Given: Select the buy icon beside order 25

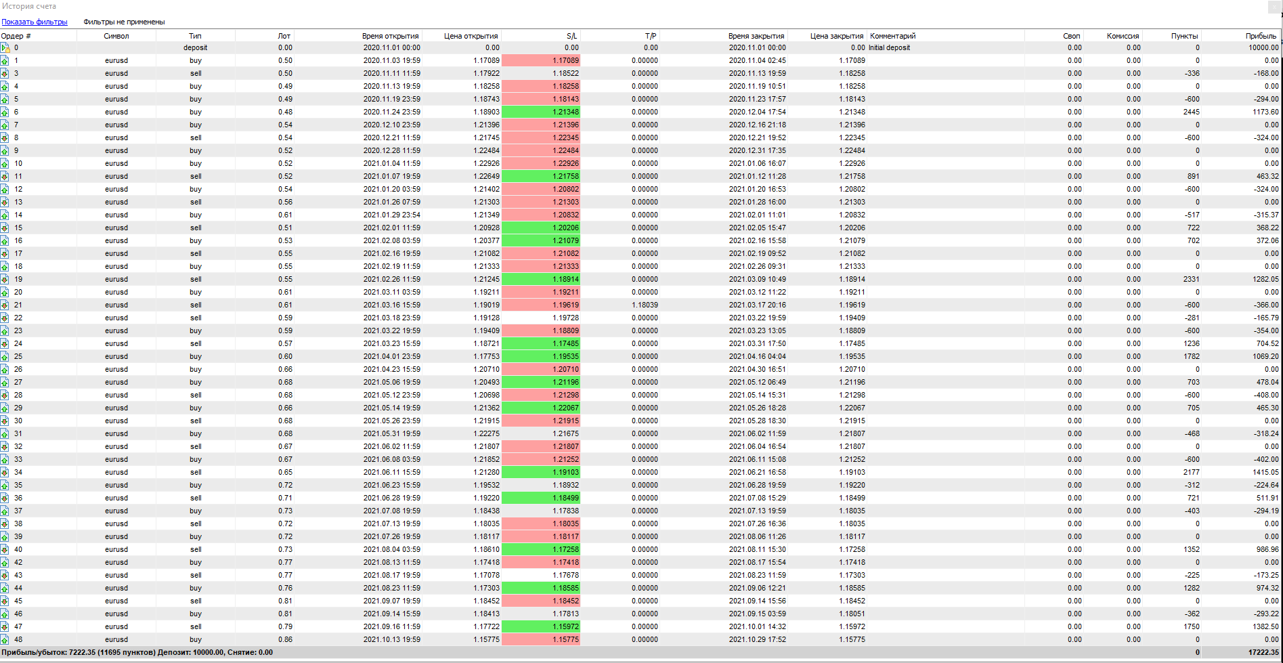Looking at the screenshot, I should click(x=5, y=357).
